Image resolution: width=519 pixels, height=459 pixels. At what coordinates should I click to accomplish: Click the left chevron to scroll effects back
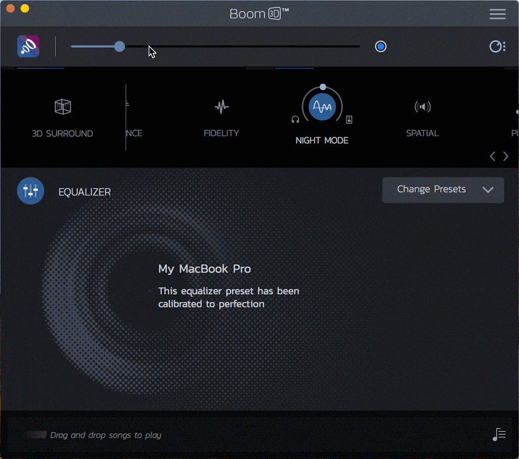pyautogui.click(x=492, y=156)
